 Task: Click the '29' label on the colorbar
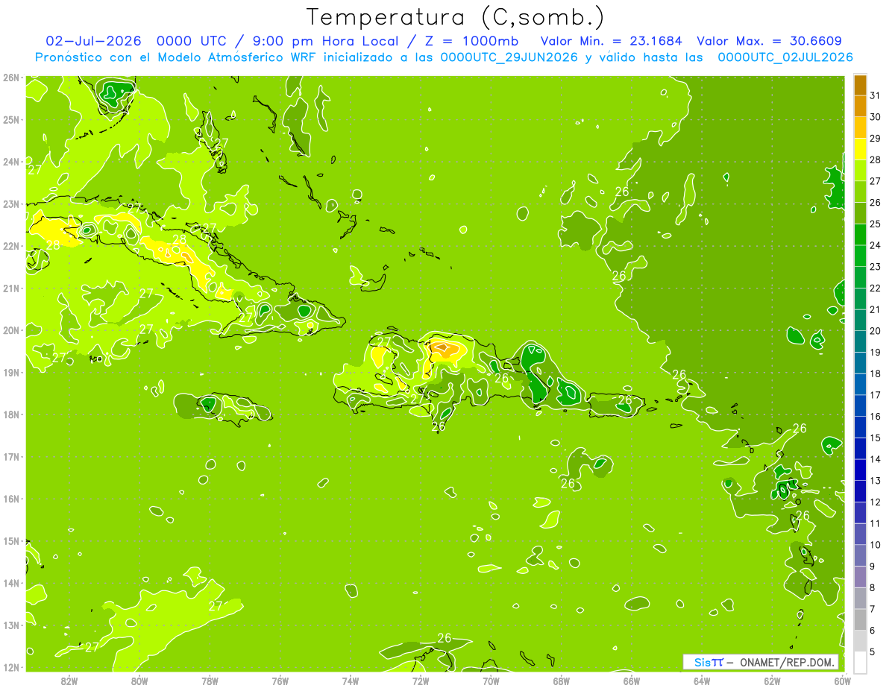[875, 139]
